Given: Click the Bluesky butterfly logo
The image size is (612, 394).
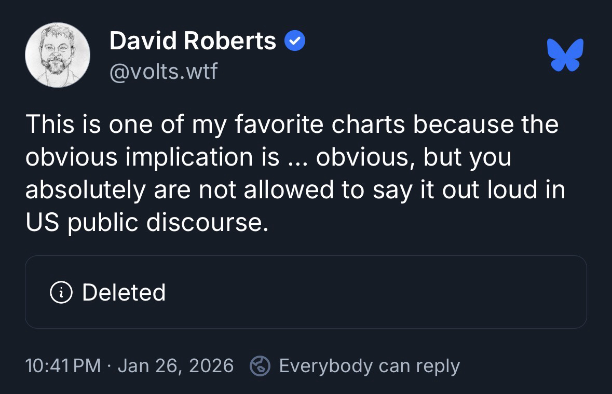Looking at the screenshot, I should [565, 55].
